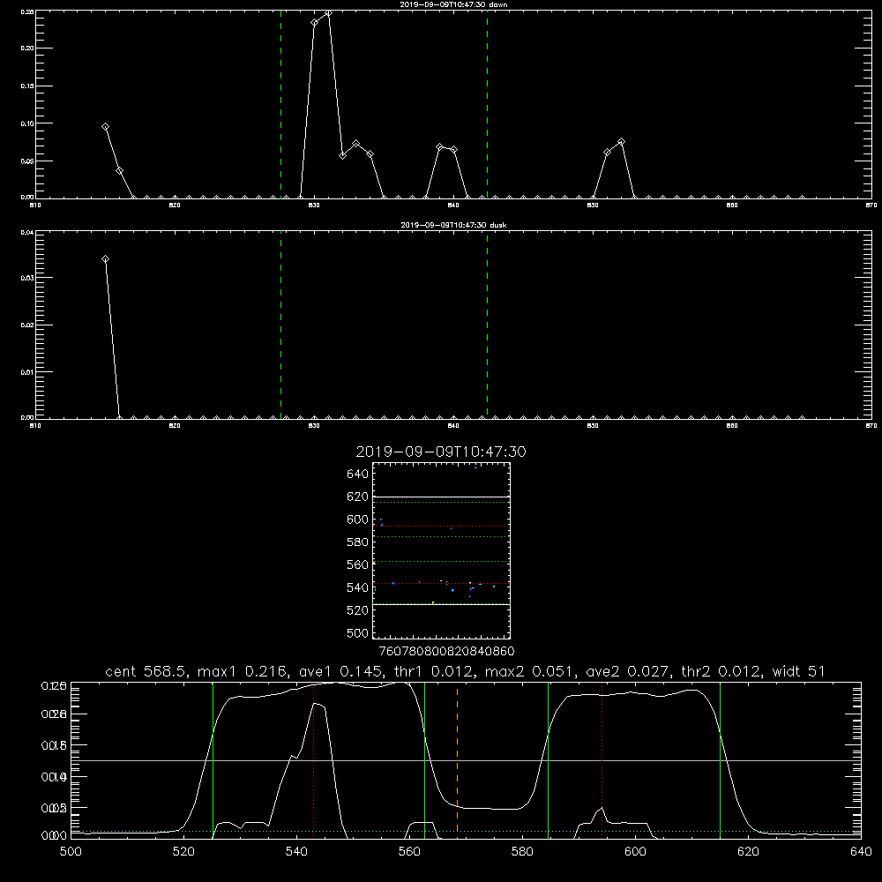Screen dimensions: 882x882
Task: Click the lower red dotted line in the scatter plot
Action: (x=441, y=583)
